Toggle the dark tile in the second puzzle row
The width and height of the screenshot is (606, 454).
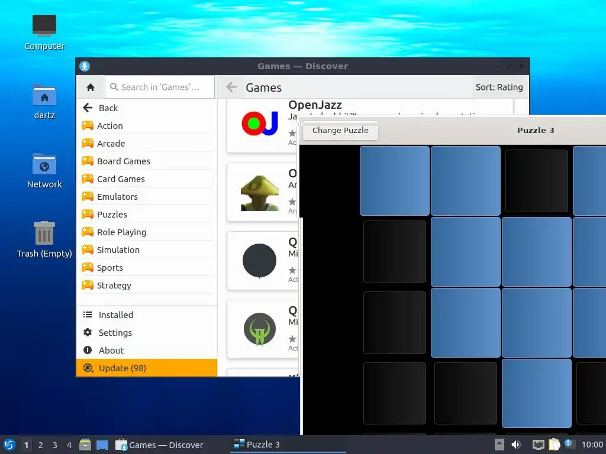[395, 252]
